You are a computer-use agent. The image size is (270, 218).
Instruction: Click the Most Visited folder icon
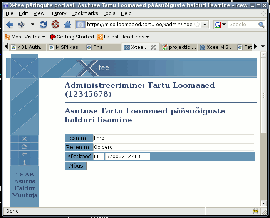[8, 37]
